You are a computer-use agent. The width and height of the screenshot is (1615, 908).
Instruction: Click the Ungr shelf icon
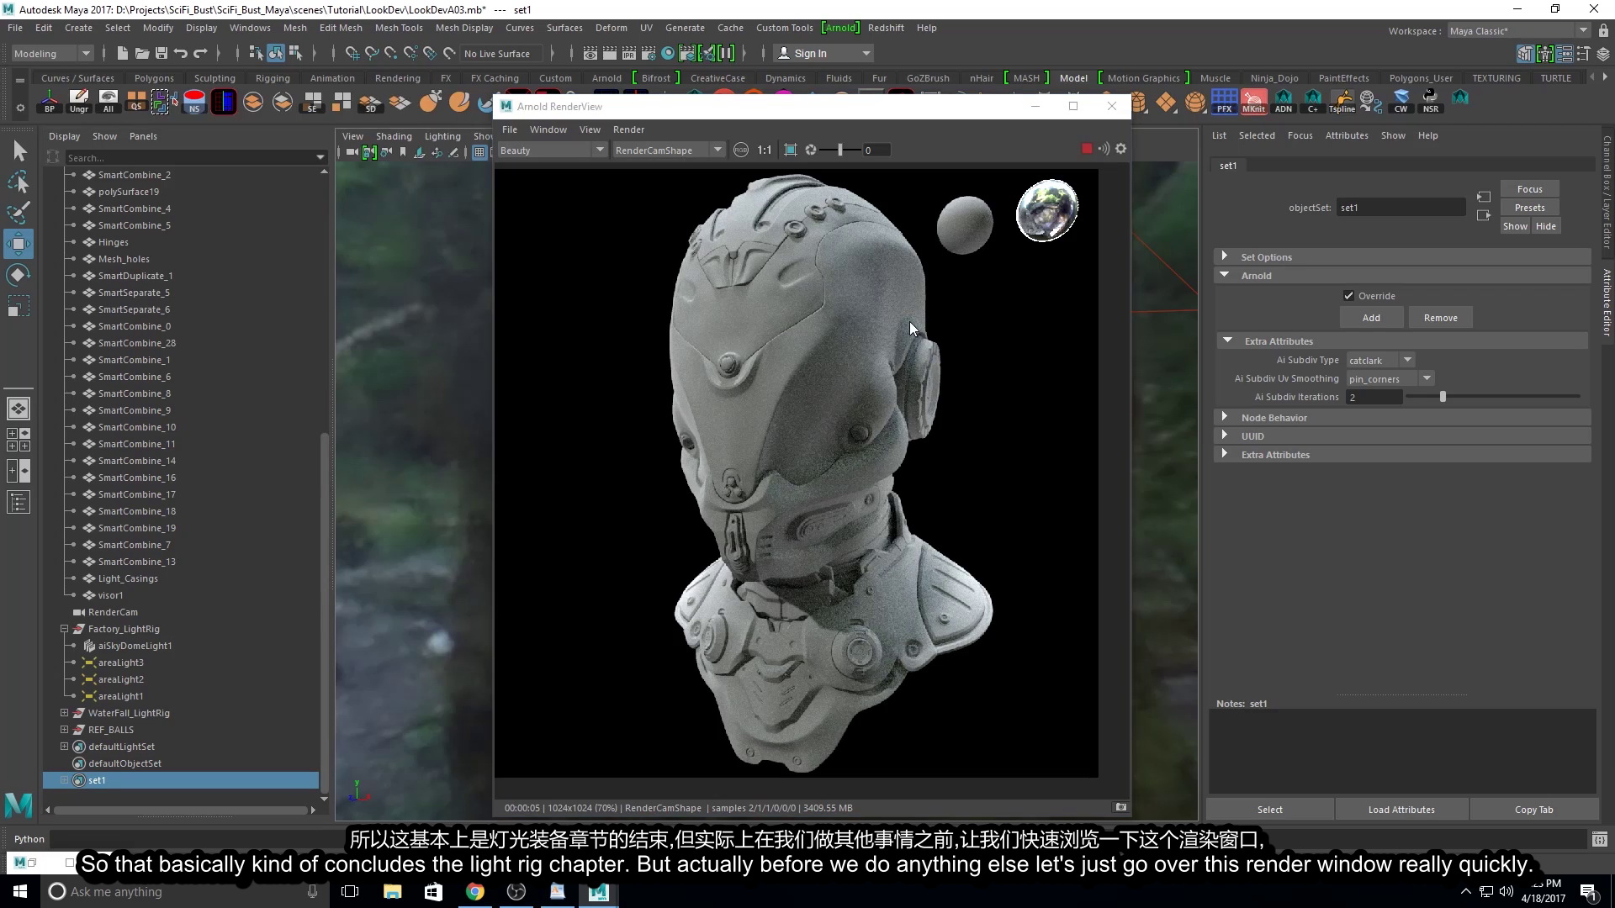[79, 102]
